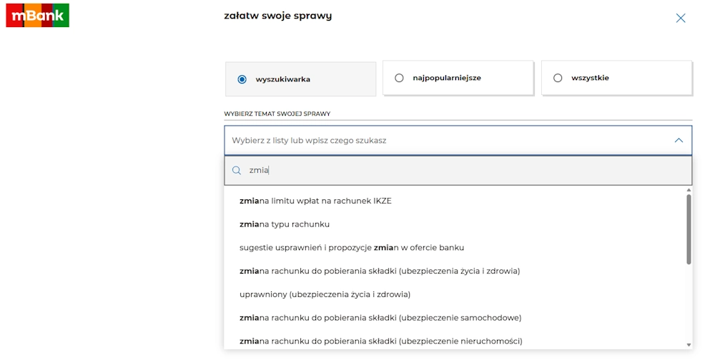
Task: Select zmiana rachunku składki ubezpieczenia życia i zdrowia
Action: point(379,271)
